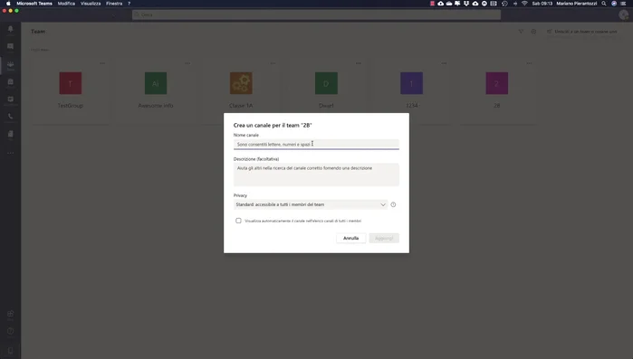Click the Descrizione (facoltativa) text area
The width and height of the screenshot is (633, 359).
click(316, 175)
